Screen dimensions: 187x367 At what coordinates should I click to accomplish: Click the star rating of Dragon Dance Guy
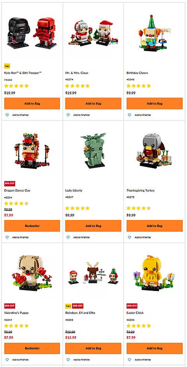[x=16, y=204]
